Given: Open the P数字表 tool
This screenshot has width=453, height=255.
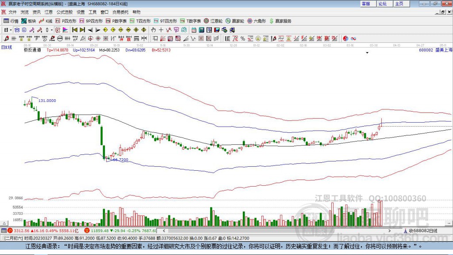Looking at the screenshot, I should click(116, 21).
